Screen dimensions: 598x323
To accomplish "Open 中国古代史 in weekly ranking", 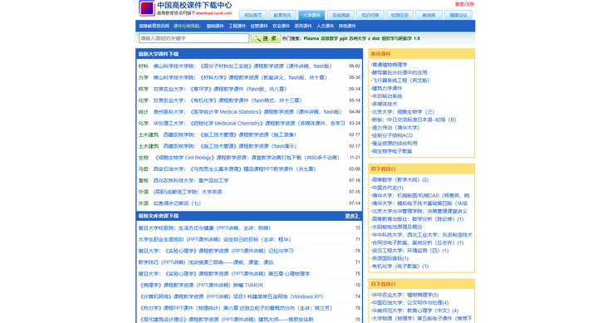I will coord(388,188).
